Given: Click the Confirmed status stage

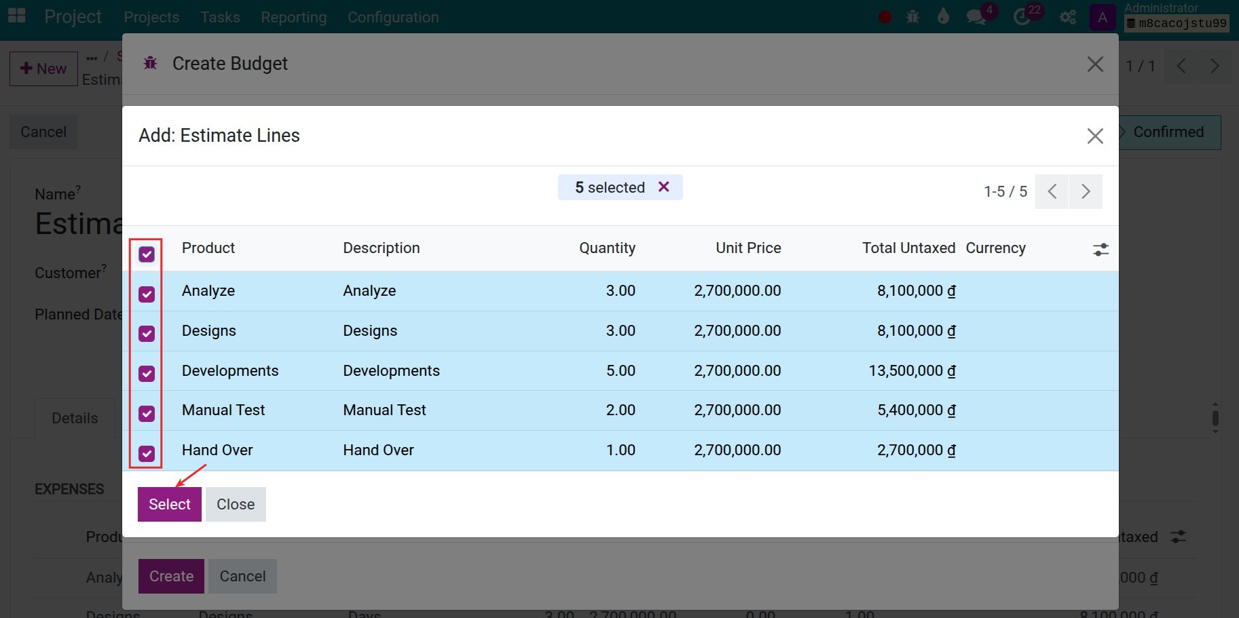Looking at the screenshot, I should pos(1168,132).
